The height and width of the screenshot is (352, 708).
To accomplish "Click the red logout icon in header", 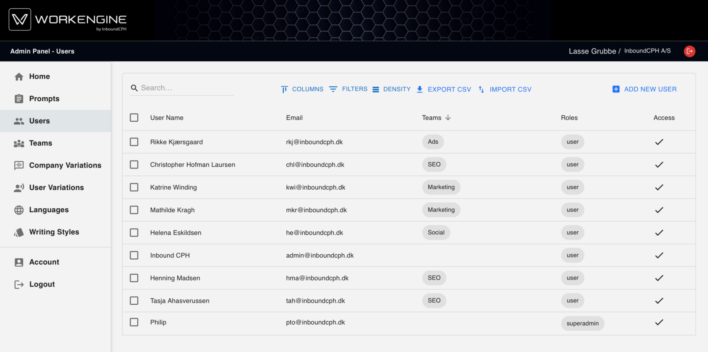I will (689, 51).
